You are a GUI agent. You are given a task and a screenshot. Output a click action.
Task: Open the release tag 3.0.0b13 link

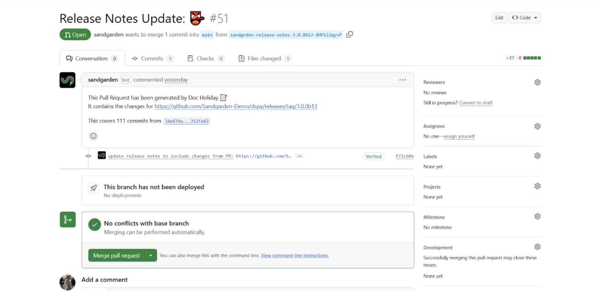(x=236, y=106)
